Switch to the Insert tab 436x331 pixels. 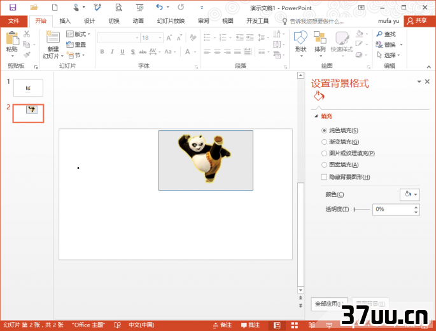click(x=65, y=21)
